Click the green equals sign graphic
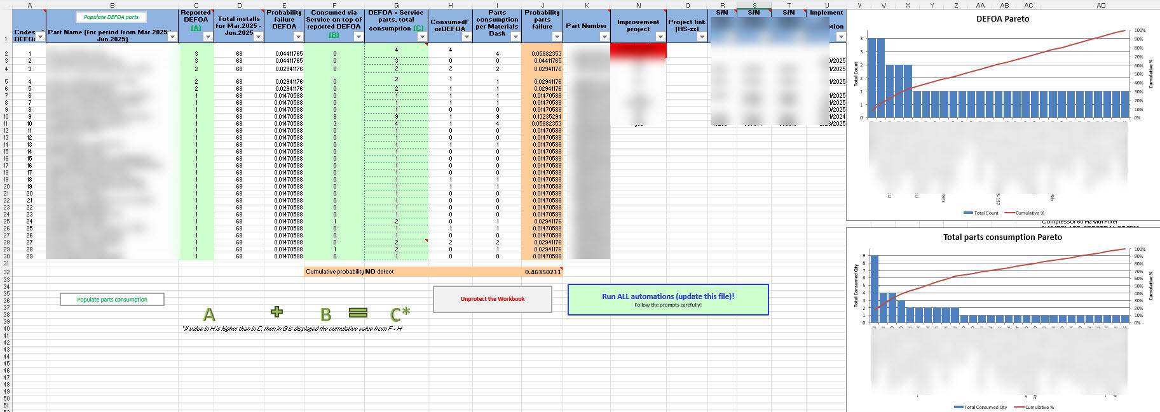The height and width of the screenshot is (412, 1160). pyautogui.click(x=358, y=313)
